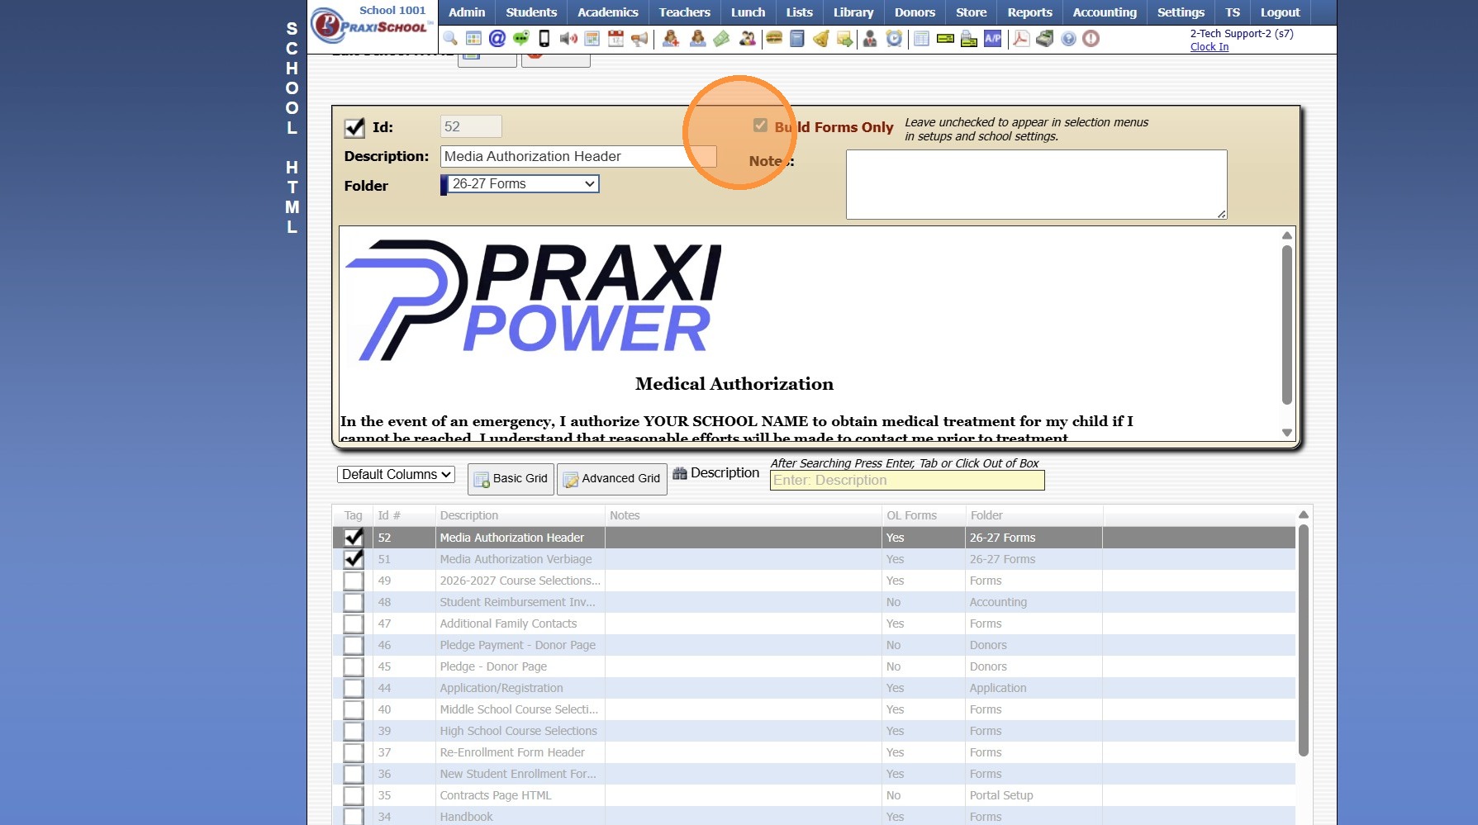
Task: Open the Reports menu
Action: (x=1029, y=12)
